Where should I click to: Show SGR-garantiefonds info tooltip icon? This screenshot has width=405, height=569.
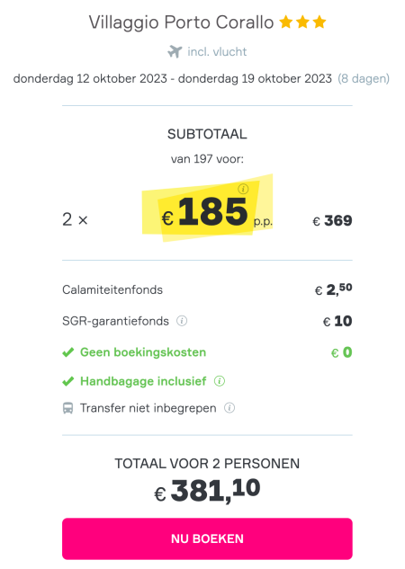pyautogui.click(x=182, y=321)
